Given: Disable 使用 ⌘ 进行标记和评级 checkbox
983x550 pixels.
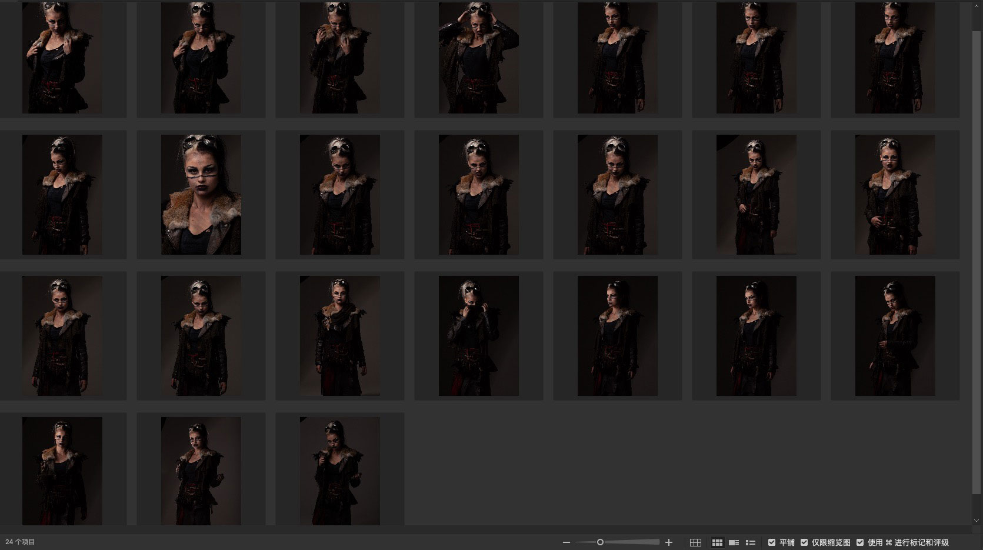Looking at the screenshot, I should (860, 542).
